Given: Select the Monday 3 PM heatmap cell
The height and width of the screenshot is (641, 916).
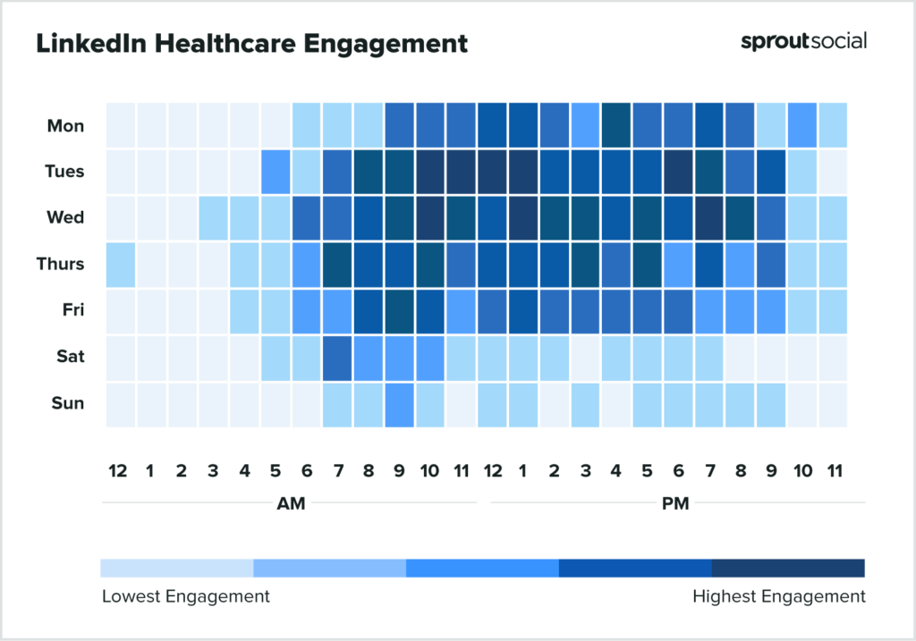Looking at the screenshot, I should pyautogui.click(x=584, y=125).
